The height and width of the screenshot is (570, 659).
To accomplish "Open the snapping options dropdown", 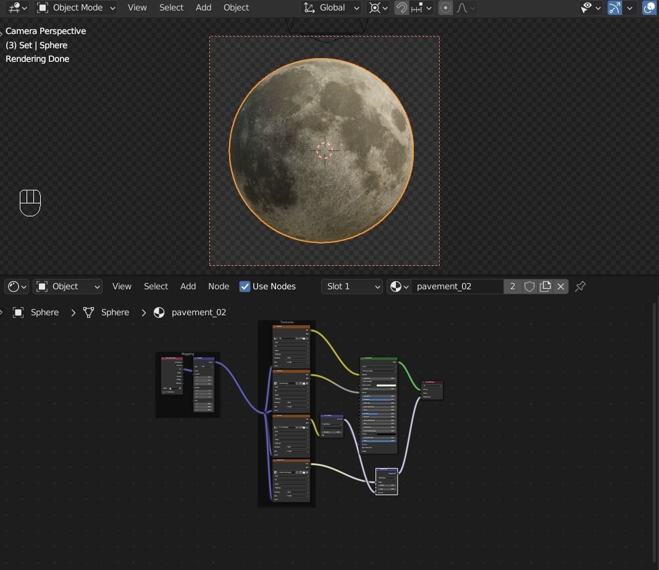I will 421,7.
